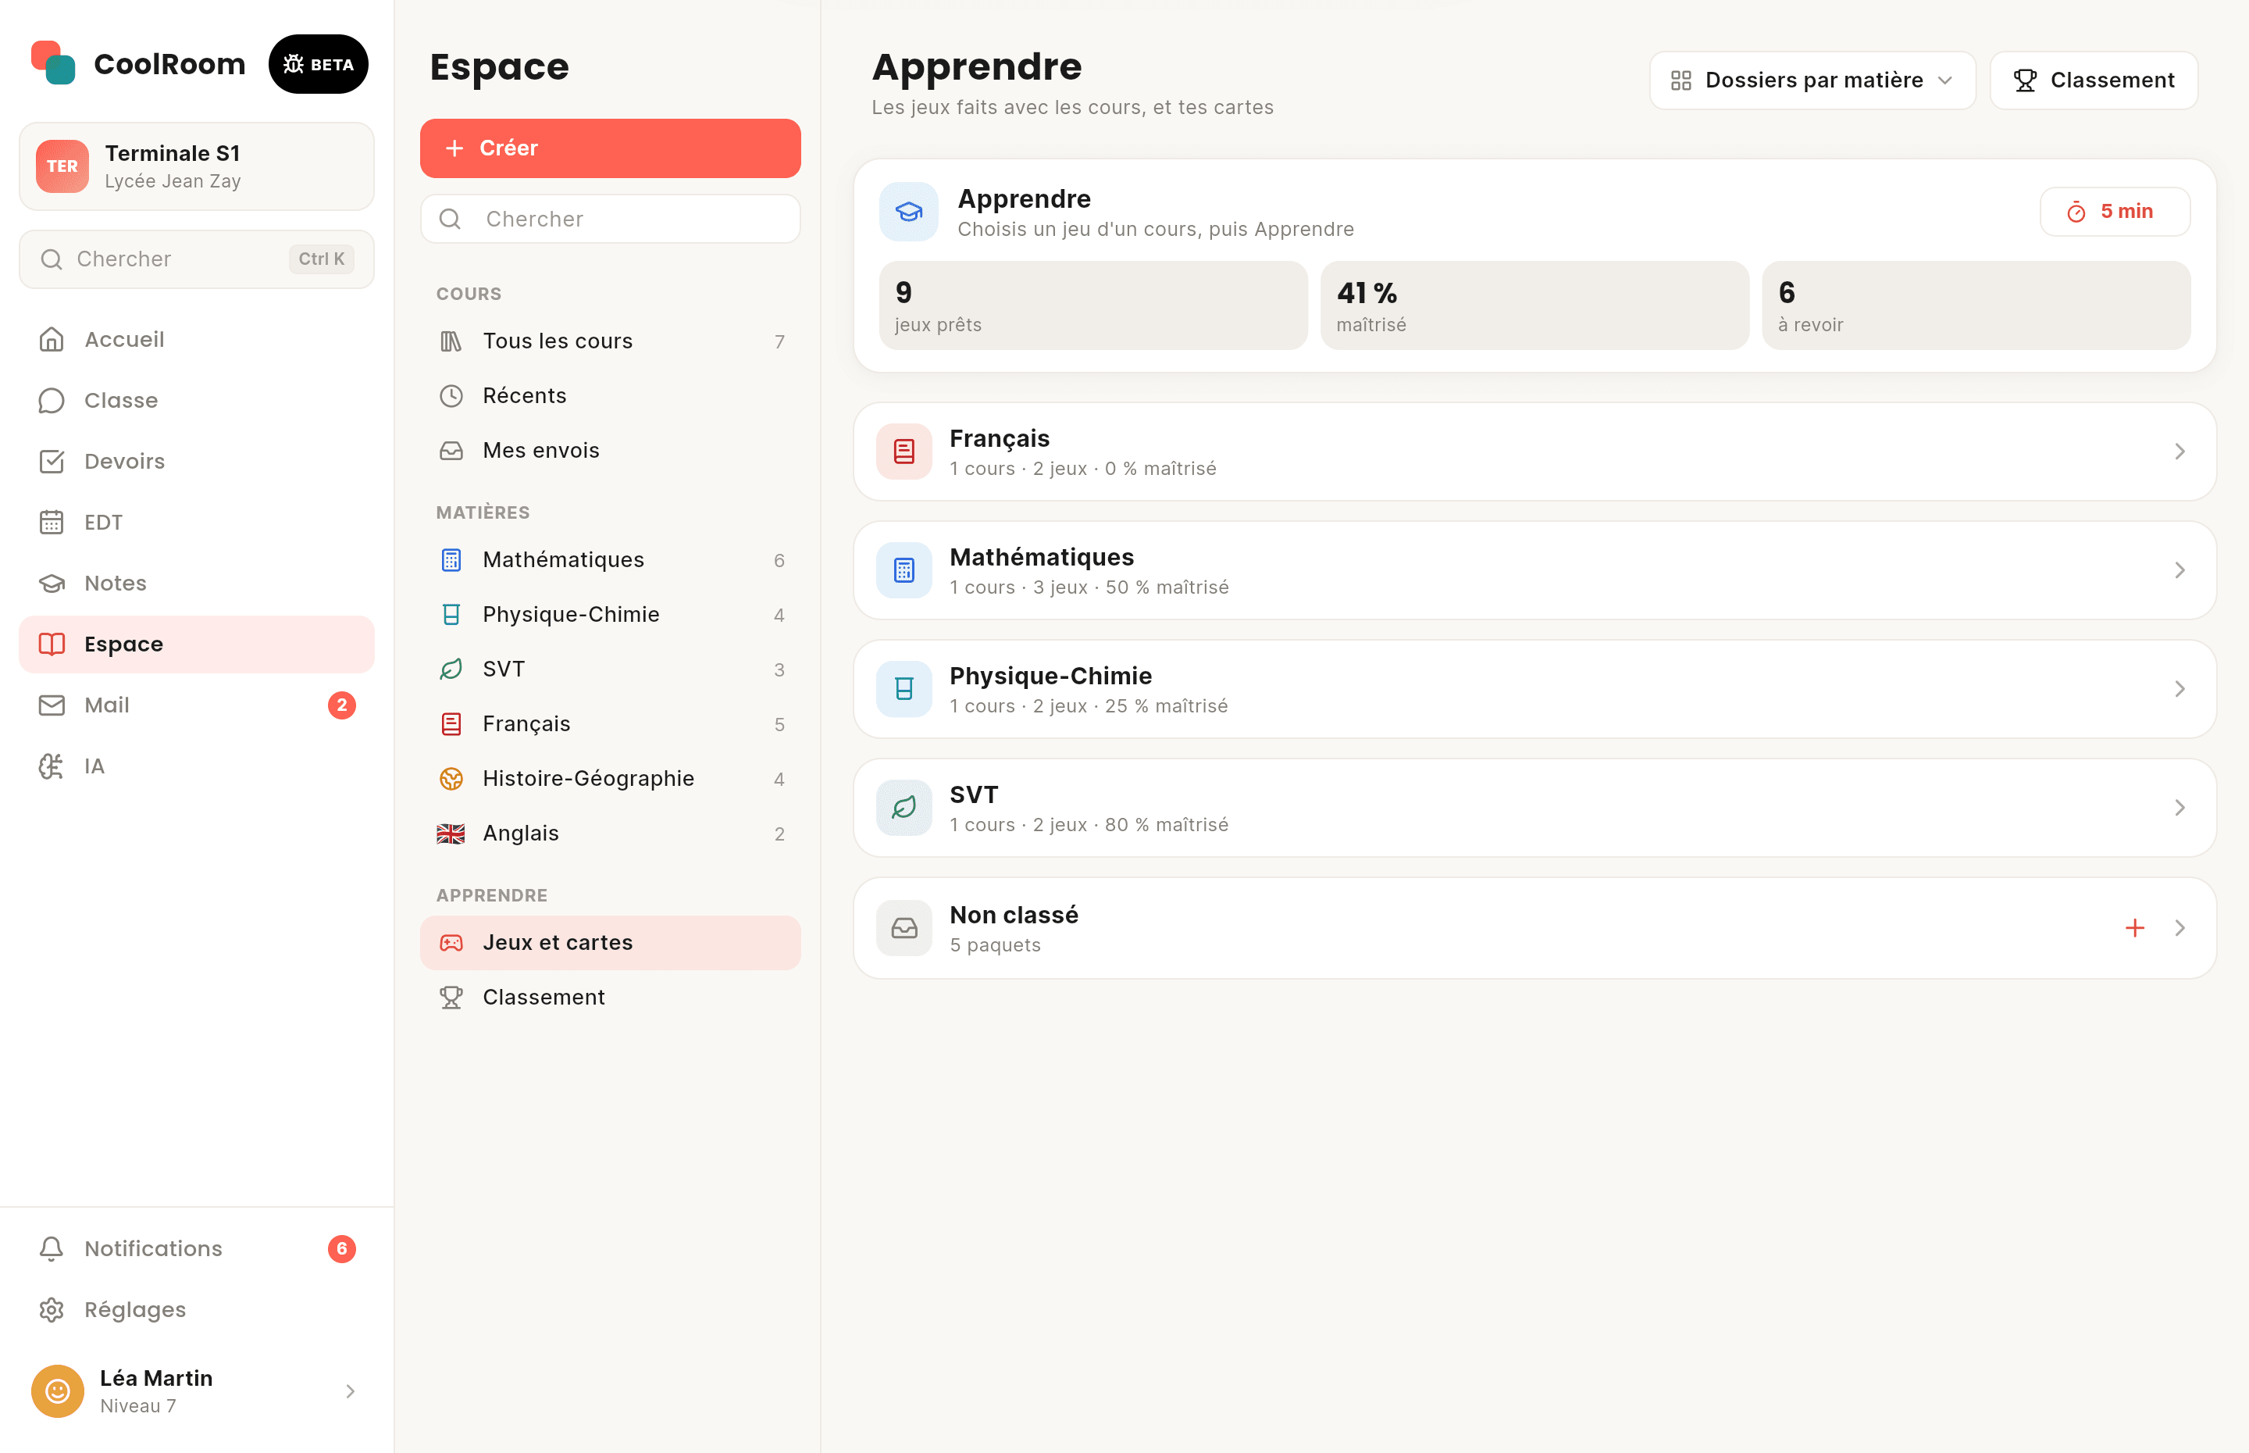This screenshot has width=2249, height=1453.
Task: Open Léa Martin profile chevron
Action: pos(350,1391)
